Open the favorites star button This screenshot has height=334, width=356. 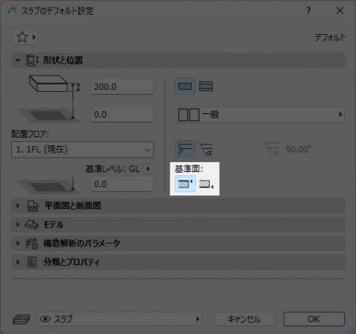click(x=25, y=37)
